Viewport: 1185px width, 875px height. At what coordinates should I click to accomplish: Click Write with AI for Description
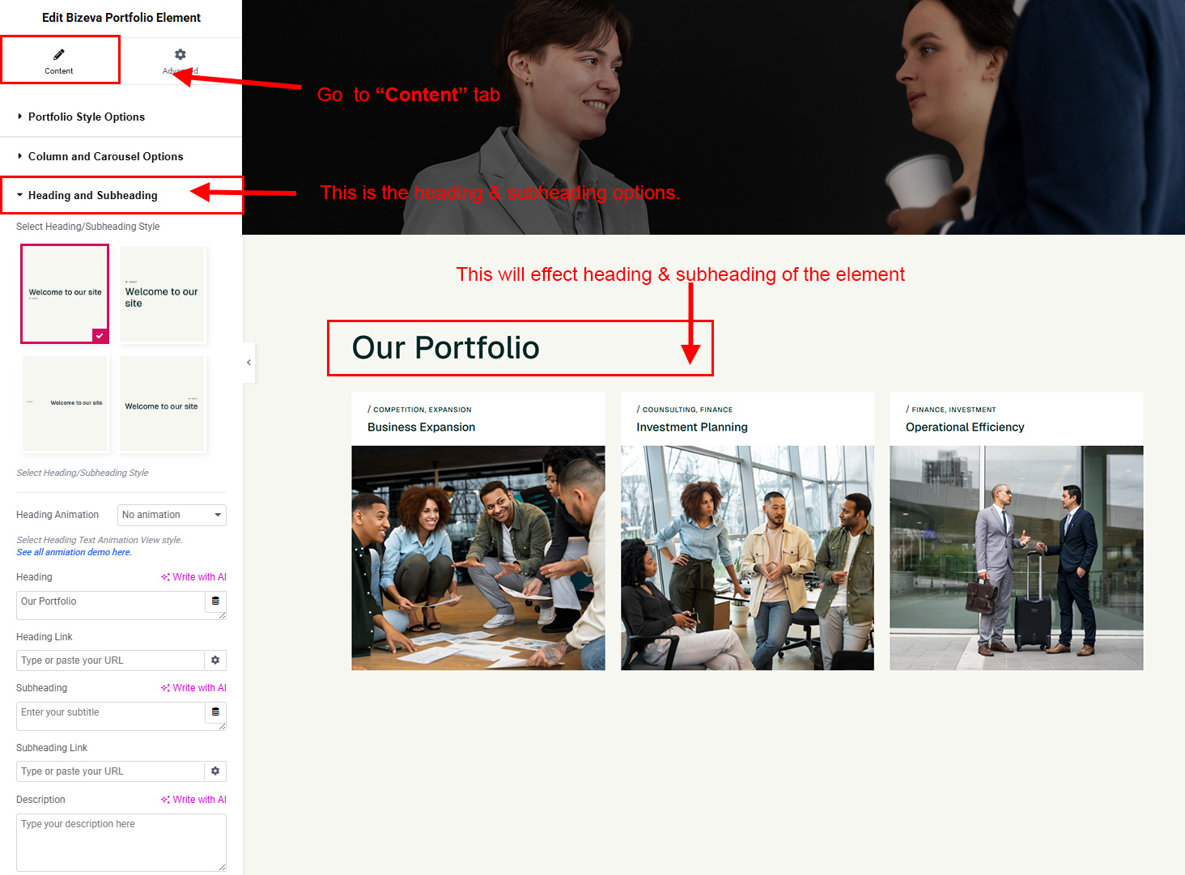(x=194, y=800)
